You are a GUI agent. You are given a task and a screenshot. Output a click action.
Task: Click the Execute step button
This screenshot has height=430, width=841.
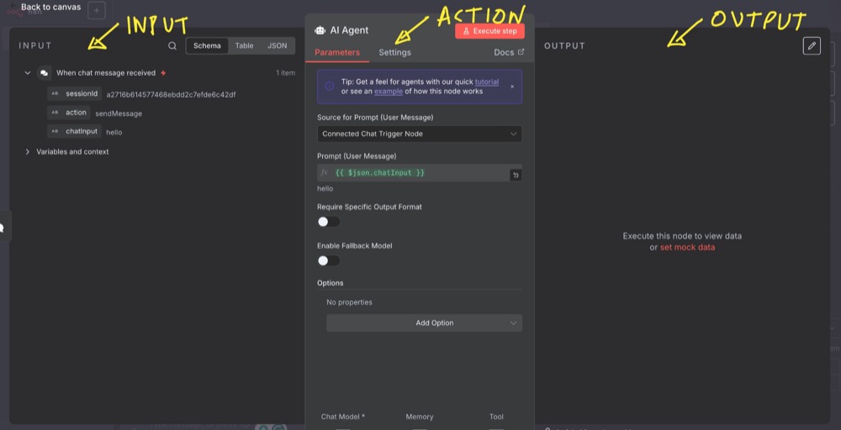(489, 31)
